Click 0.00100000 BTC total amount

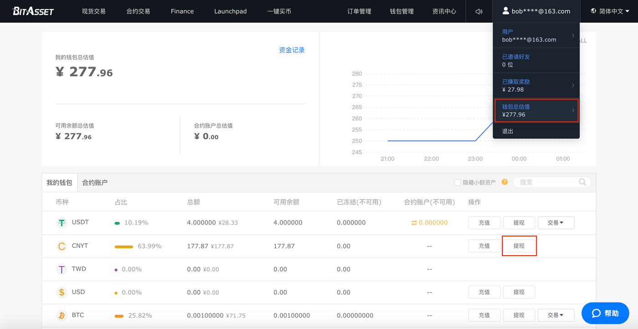tap(205, 315)
